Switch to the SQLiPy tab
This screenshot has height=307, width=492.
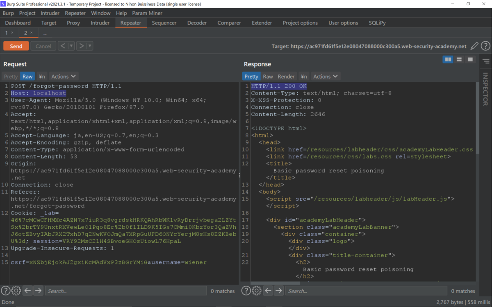coord(377,23)
